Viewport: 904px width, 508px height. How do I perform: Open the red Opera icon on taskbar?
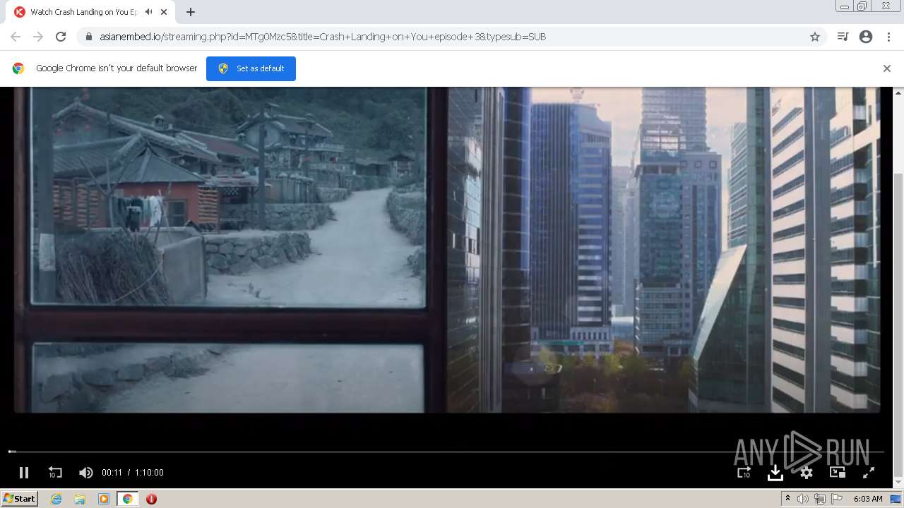coord(151,499)
